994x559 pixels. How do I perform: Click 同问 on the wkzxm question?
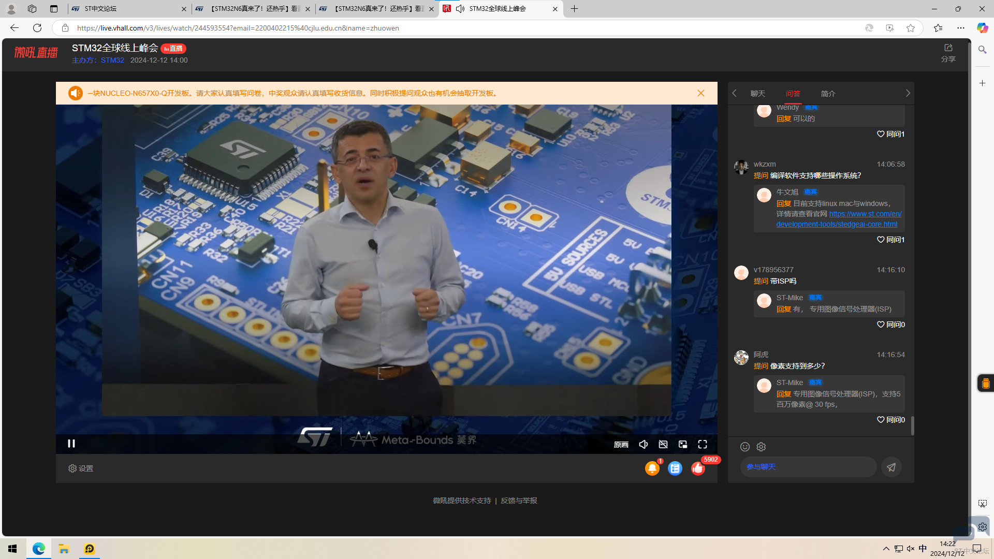point(891,240)
